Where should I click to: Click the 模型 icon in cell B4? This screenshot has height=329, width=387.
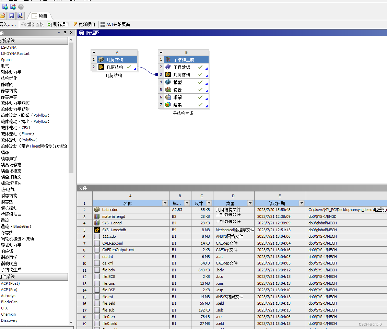168,82
